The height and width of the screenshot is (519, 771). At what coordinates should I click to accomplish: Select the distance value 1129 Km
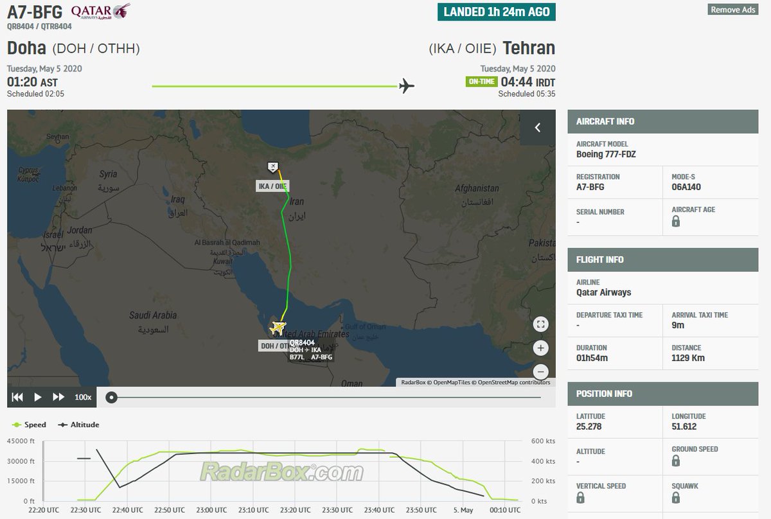coord(688,358)
